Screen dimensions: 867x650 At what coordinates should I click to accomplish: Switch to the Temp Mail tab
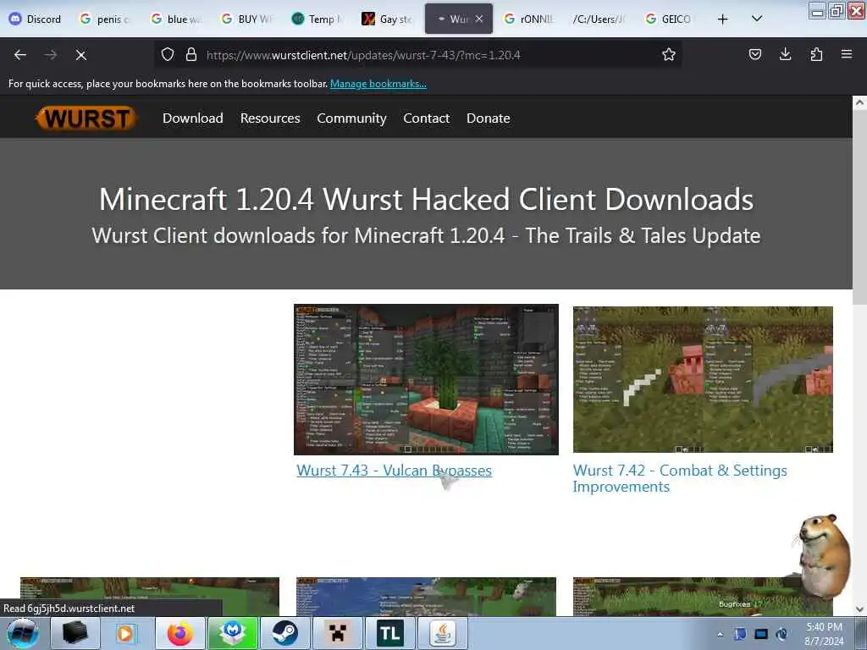[x=318, y=19]
